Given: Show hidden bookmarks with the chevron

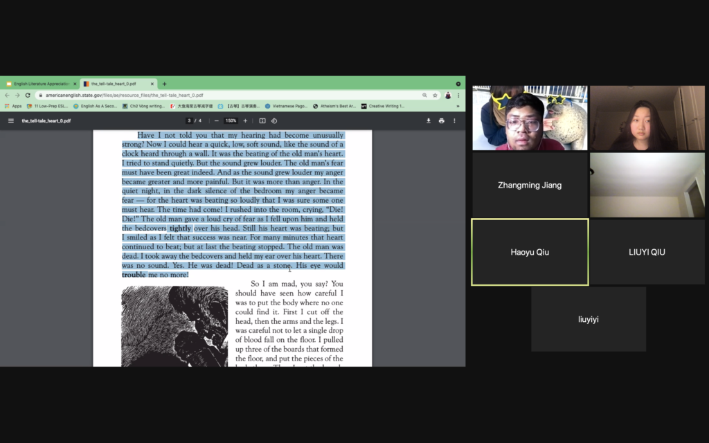Looking at the screenshot, I should pos(458,106).
